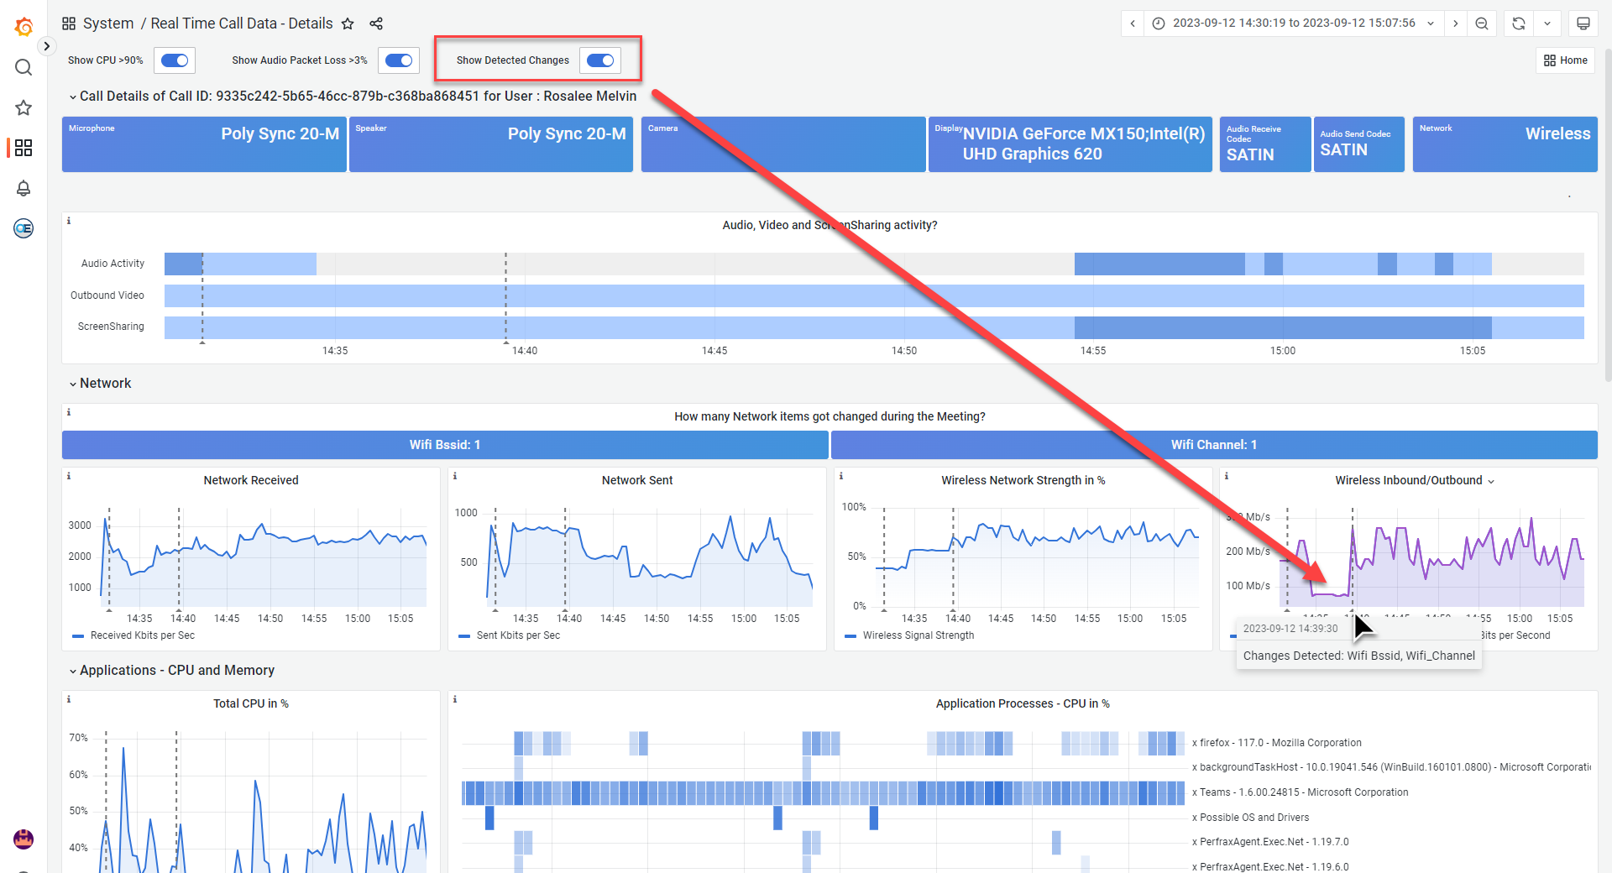This screenshot has height=873, width=1612.
Task: Open refresh interval dropdown arrow
Action: click(1547, 24)
